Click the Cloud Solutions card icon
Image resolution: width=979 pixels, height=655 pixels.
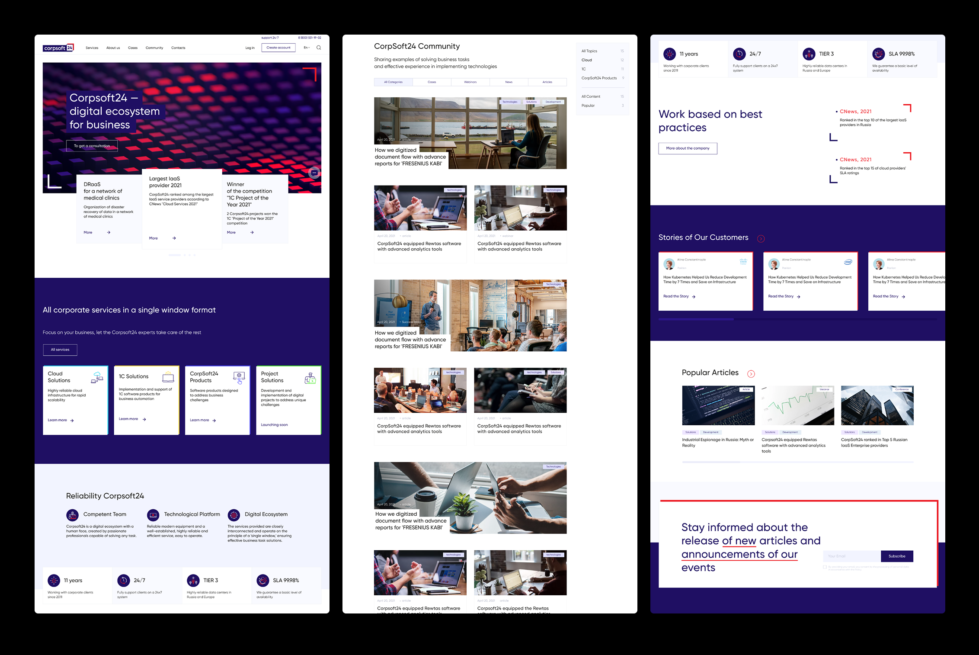(97, 377)
